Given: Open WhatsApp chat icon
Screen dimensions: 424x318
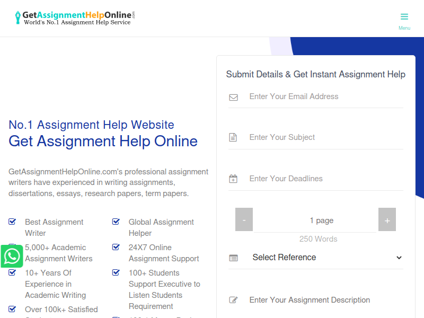Looking at the screenshot, I should 12,256.
